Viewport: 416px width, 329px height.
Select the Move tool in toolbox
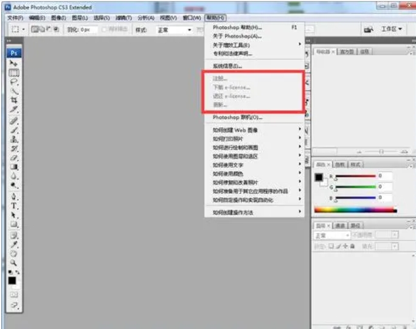(13, 63)
